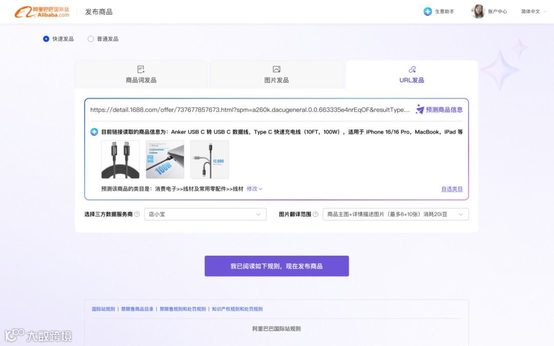Click the URL发品 link icon
The height and width of the screenshot is (346, 554).
(x=412, y=69)
